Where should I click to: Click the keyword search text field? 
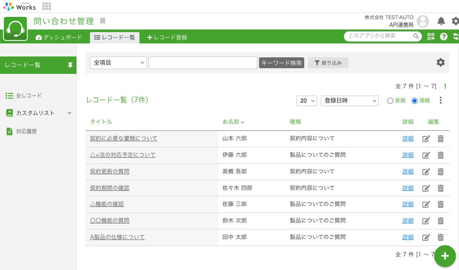tap(203, 63)
